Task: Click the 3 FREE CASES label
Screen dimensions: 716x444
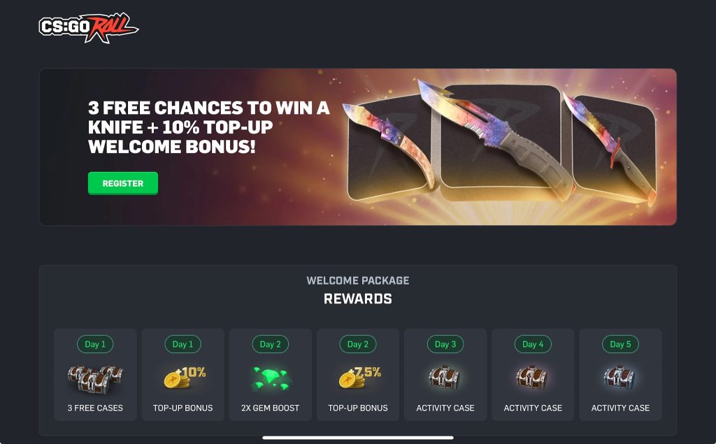Action: click(95, 408)
